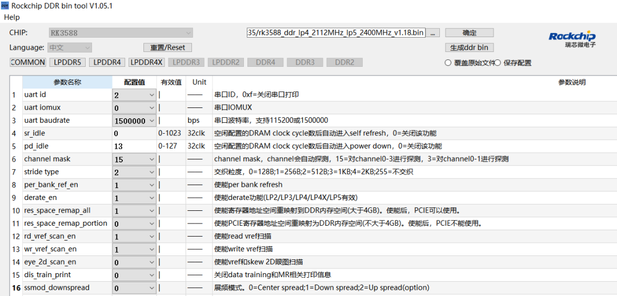
Task: Open the per_bank_ref_en value dropdown
Action: pos(134,185)
